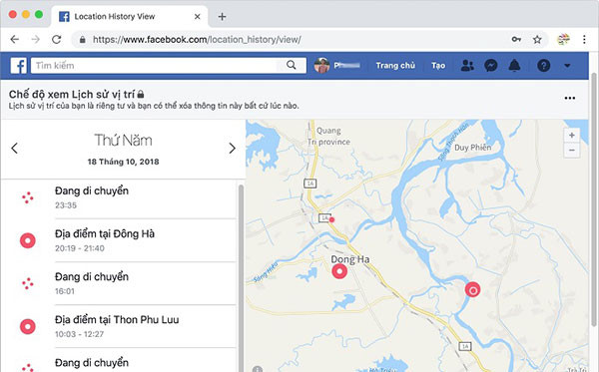Click the date 18 Tháng 10, 2018
Image resolution: width=599 pixels, height=372 pixels.
123,162
